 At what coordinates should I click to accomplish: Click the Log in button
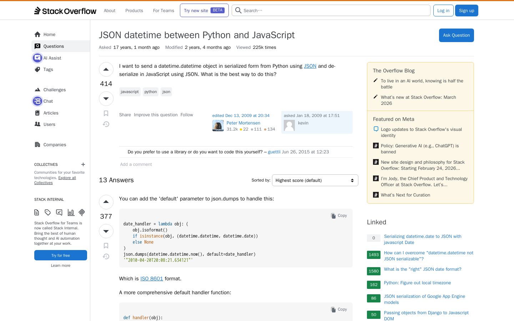point(443,11)
